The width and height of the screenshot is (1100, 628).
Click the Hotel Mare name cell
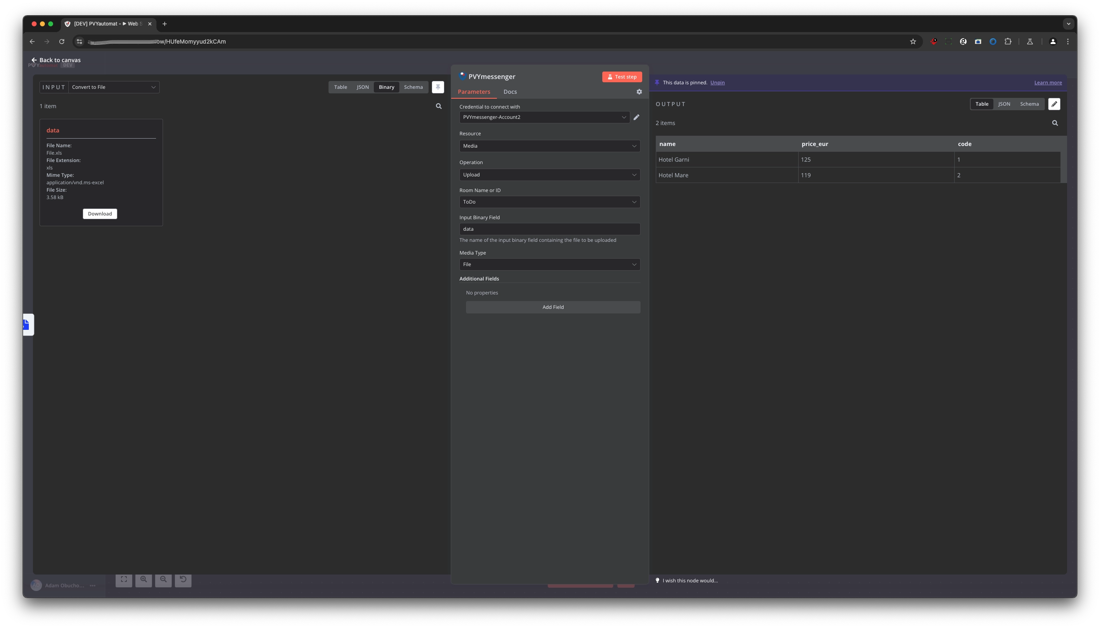(x=727, y=175)
